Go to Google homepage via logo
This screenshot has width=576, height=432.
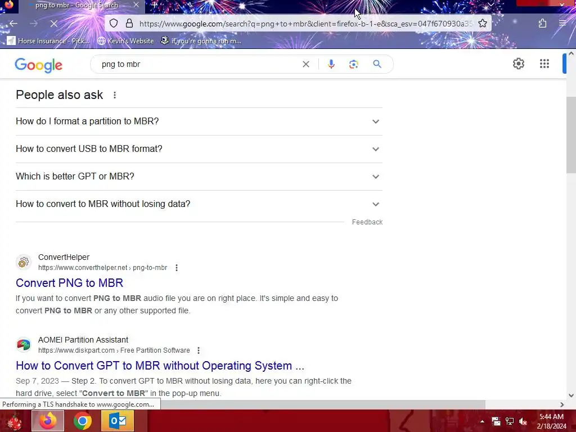(x=39, y=65)
